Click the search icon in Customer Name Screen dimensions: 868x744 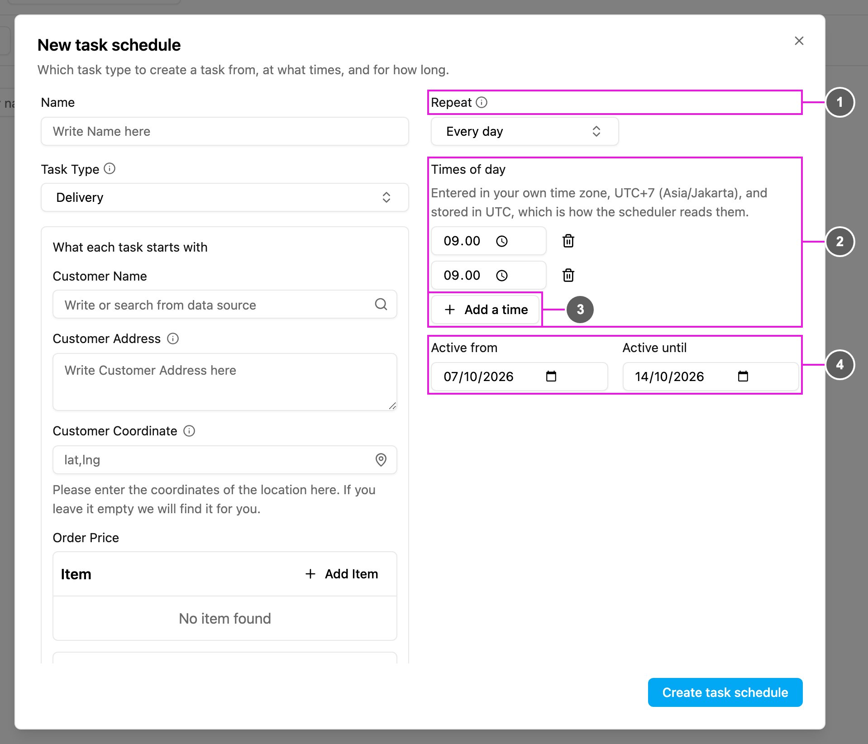381,304
